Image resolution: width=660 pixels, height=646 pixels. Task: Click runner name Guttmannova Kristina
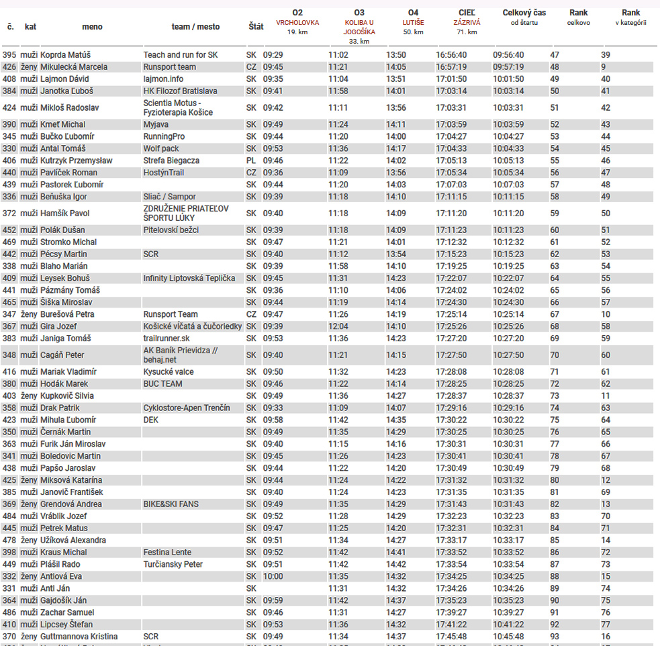[x=79, y=637]
